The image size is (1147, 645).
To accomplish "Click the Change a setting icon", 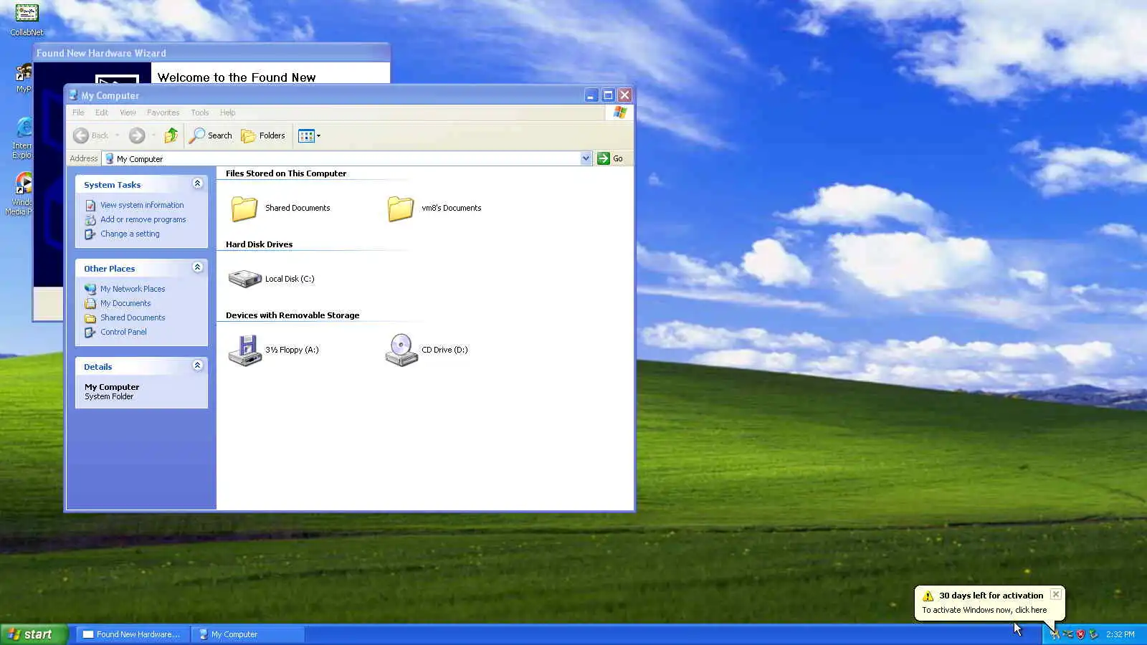I will tap(90, 234).
